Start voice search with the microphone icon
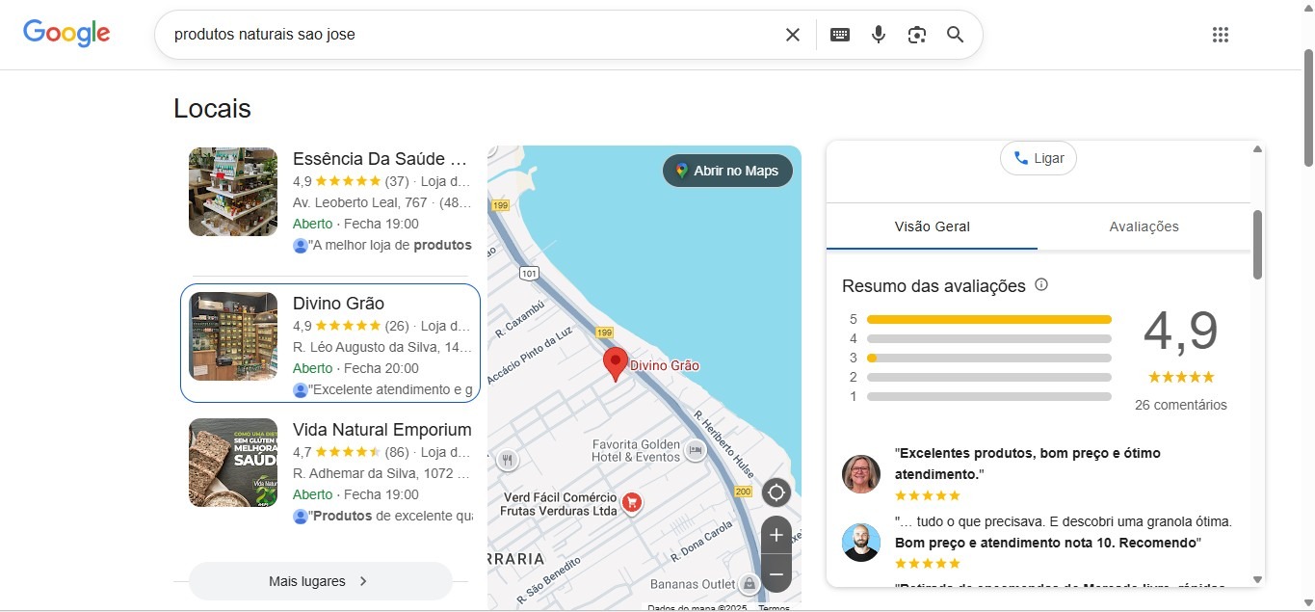The height and width of the screenshot is (612, 1315). point(879,35)
